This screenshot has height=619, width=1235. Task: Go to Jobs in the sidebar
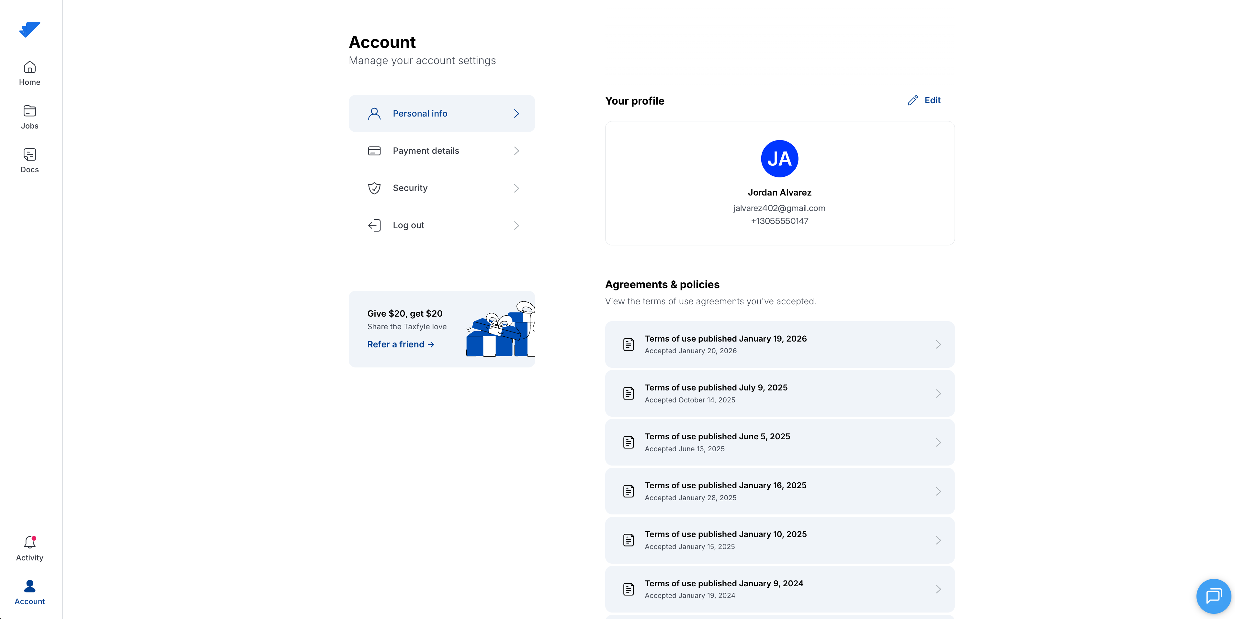(30, 117)
